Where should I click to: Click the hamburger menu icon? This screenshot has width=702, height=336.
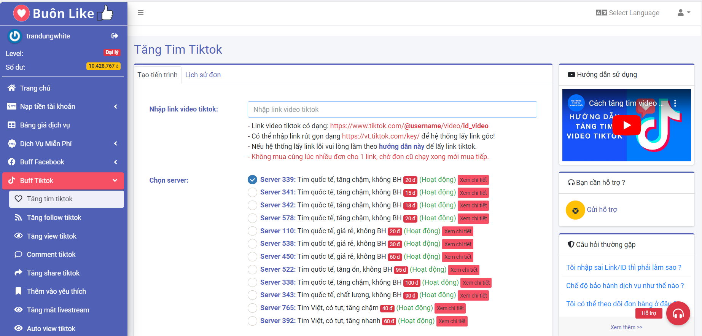point(140,13)
